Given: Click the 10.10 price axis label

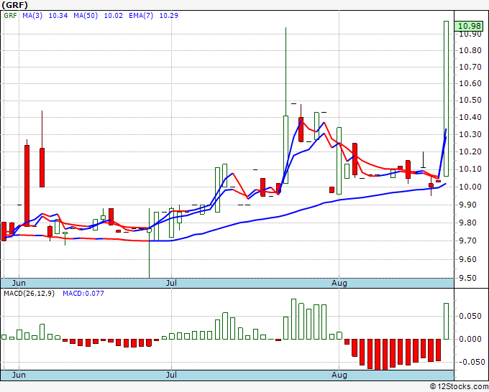Looking at the screenshot, I should point(470,169).
